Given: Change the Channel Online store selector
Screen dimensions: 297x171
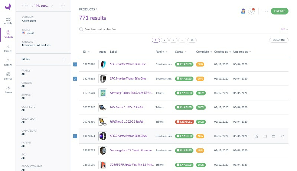Looking at the screenshot, I should coord(29,19).
